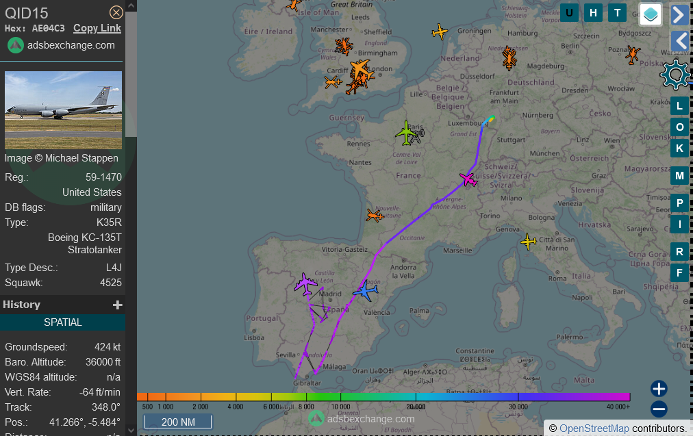The image size is (693, 436).
Task: Open the OpenStreetMap contributors link
Action: (x=594, y=428)
